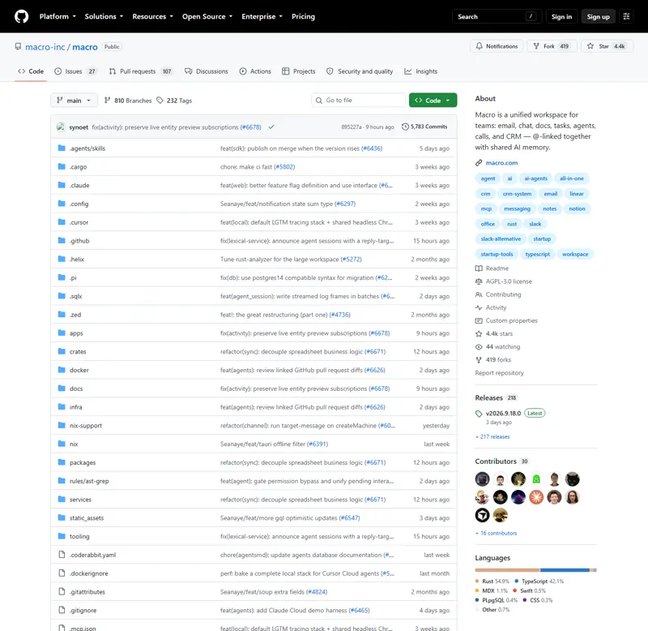Open the Activity link with pulse icon
Image resolution: width=648 pixels, height=631 pixels.
491,307
